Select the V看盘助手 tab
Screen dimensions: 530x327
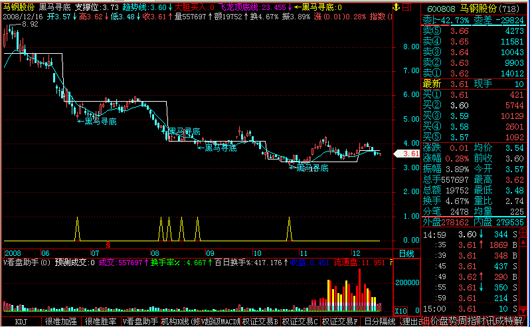(140, 322)
